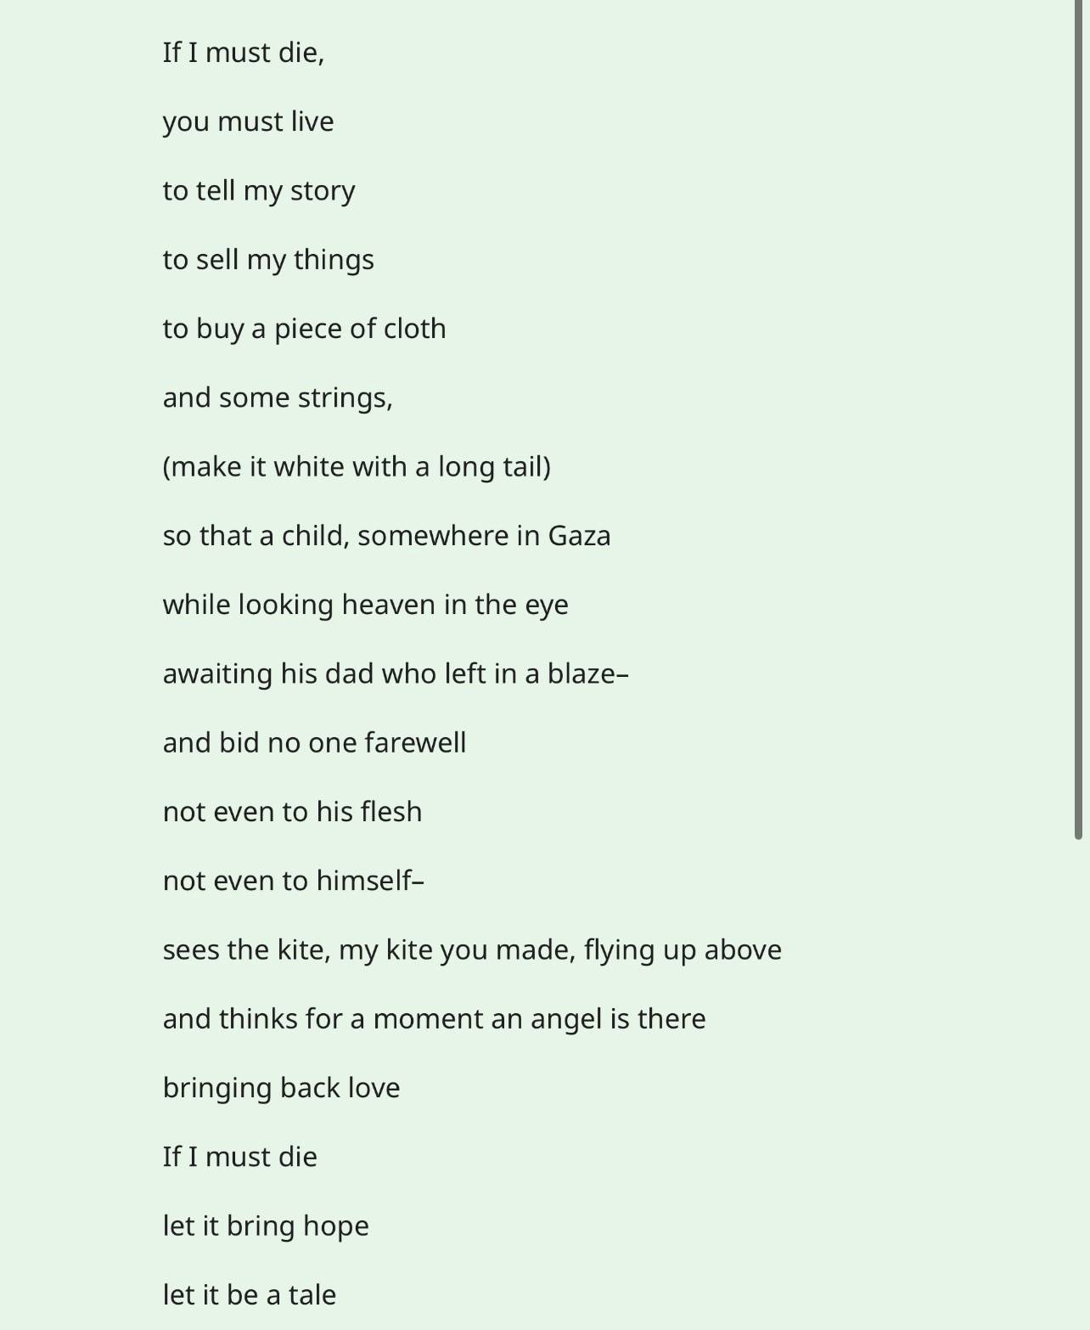Click the scrollbar track below the thumb

click(x=1078, y=1085)
